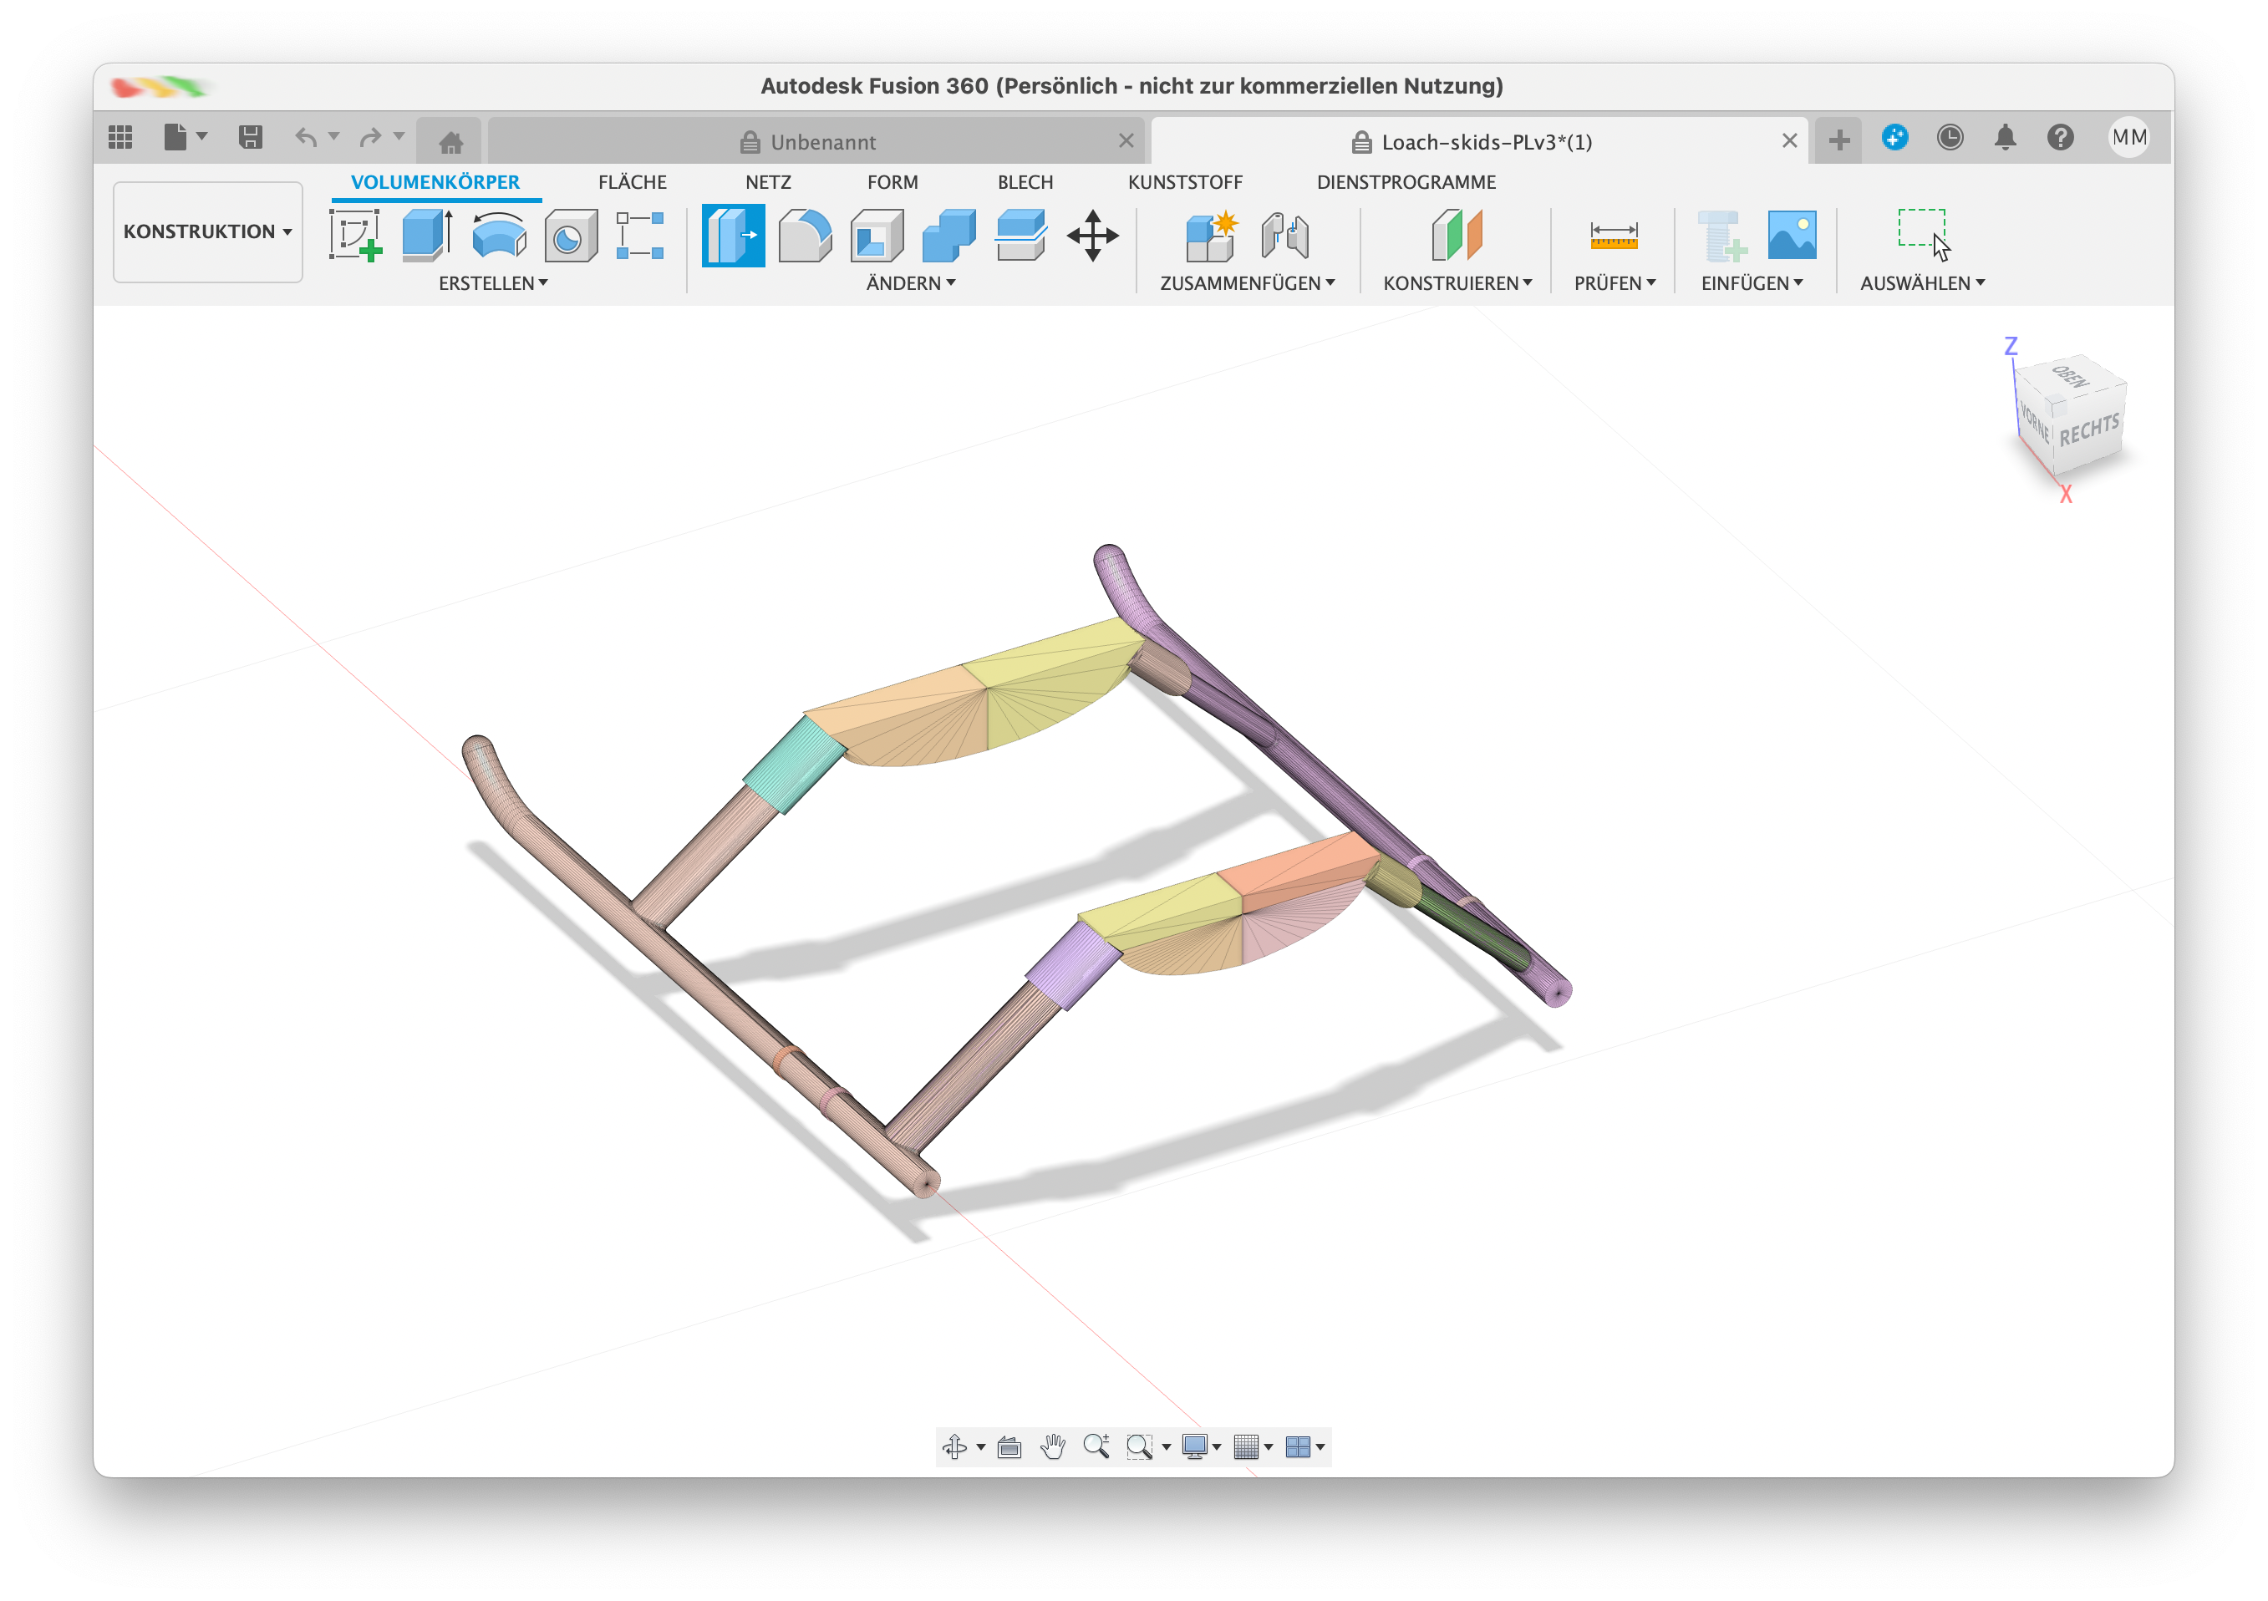Click the Zoom Window (Fit) icon

point(1140,1447)
